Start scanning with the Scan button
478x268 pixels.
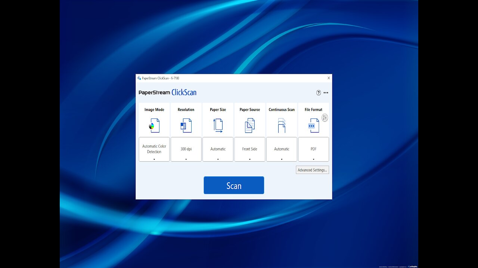coord(234,185)
